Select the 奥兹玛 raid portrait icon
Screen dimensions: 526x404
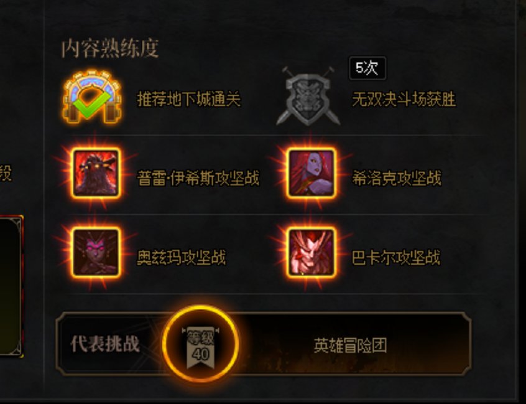[96, 253]
